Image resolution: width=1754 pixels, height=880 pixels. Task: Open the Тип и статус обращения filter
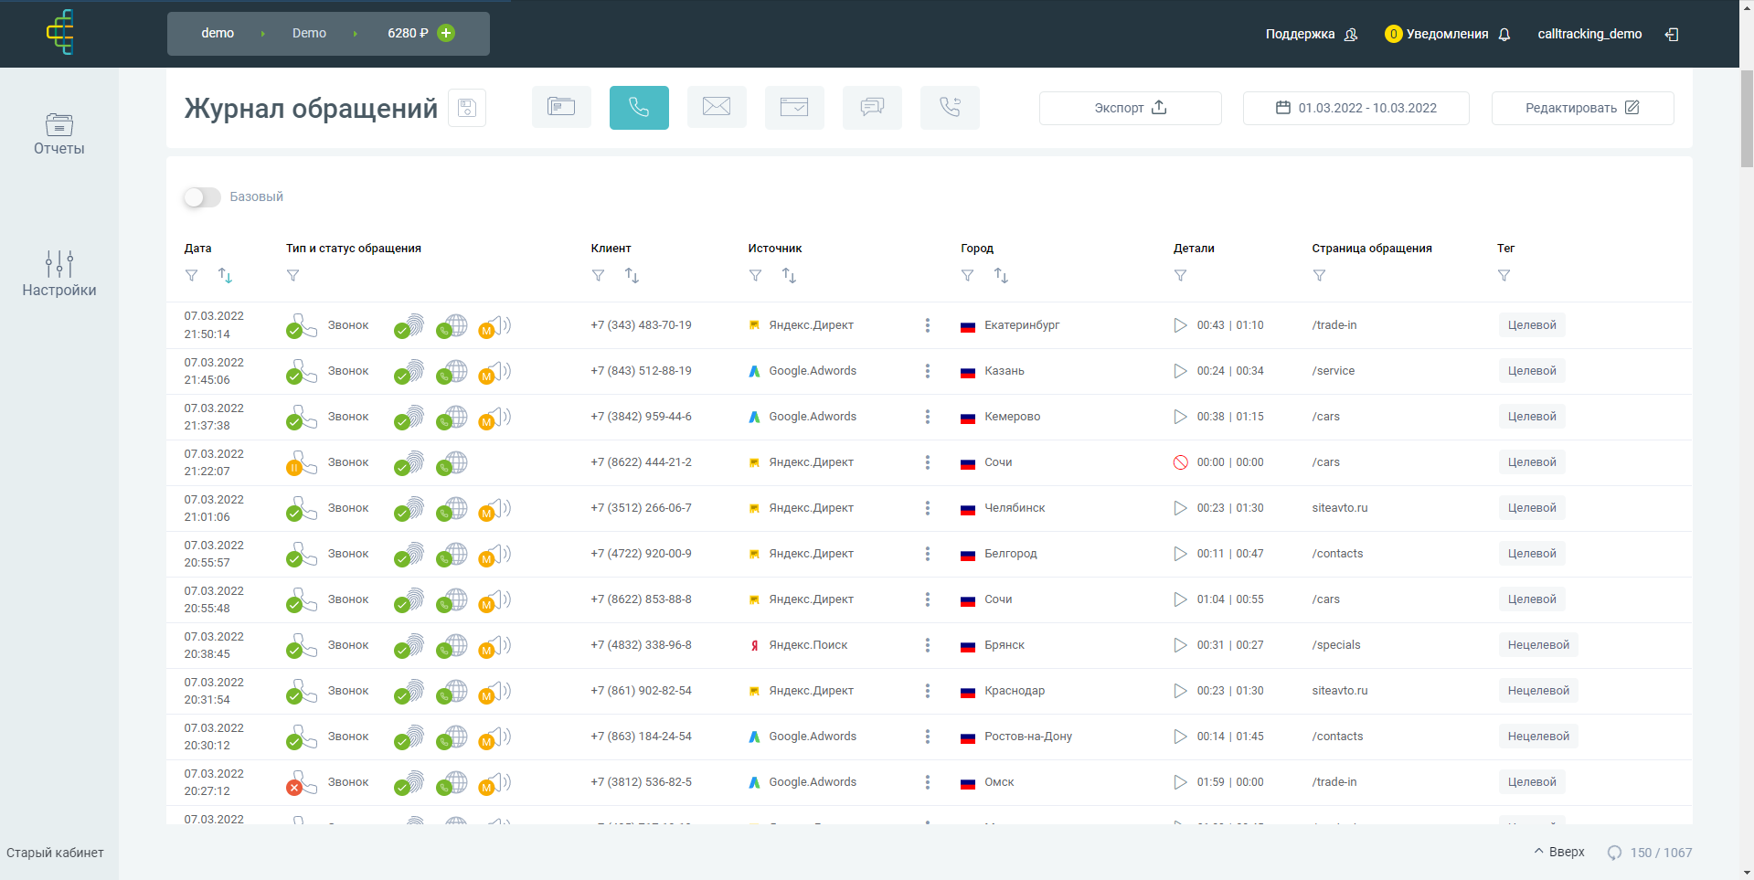point(292,275)
